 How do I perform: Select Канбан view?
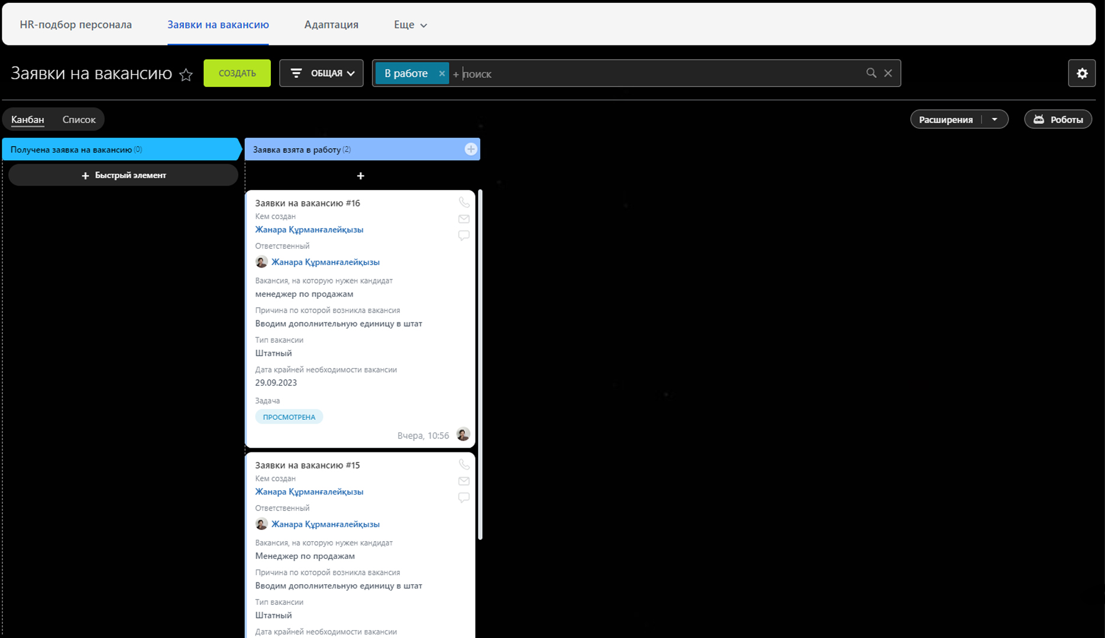[x=28, y=119]
